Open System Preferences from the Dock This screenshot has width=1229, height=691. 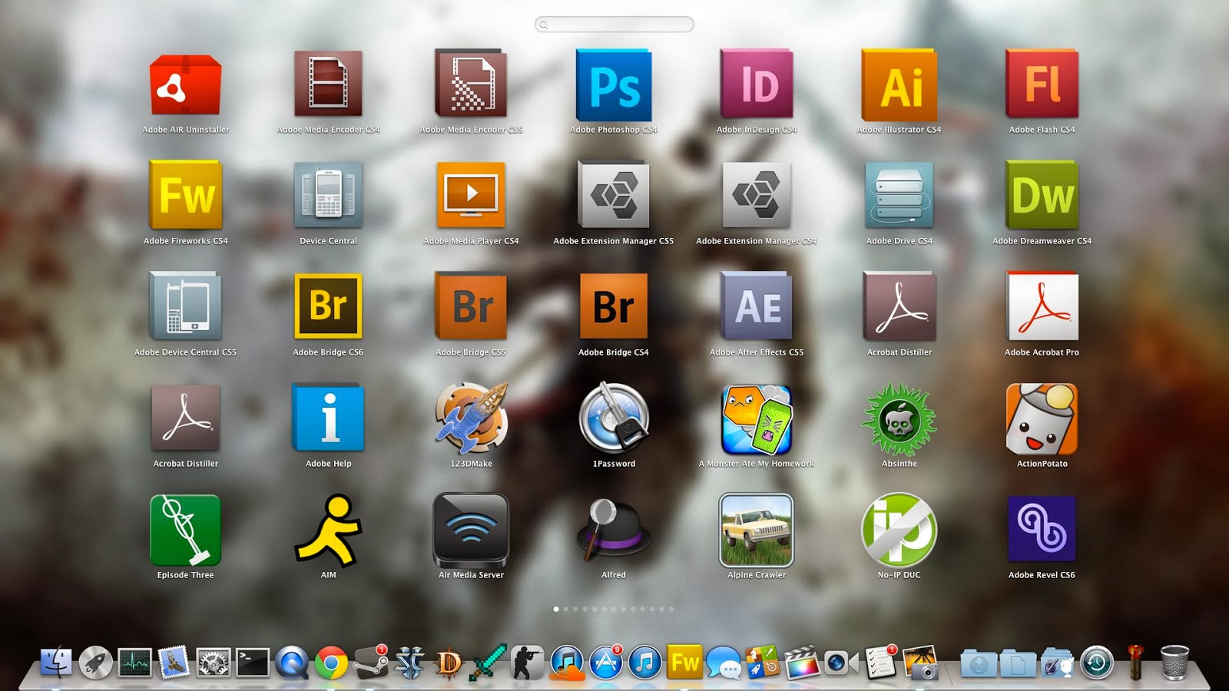[213, 662]
